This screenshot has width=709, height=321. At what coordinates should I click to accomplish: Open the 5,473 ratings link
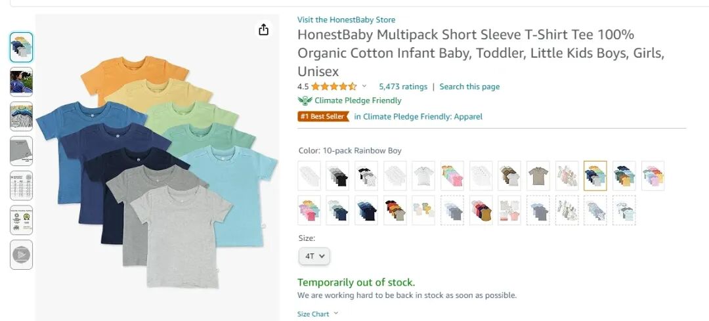pyautogui.click(x=403, y=87)
